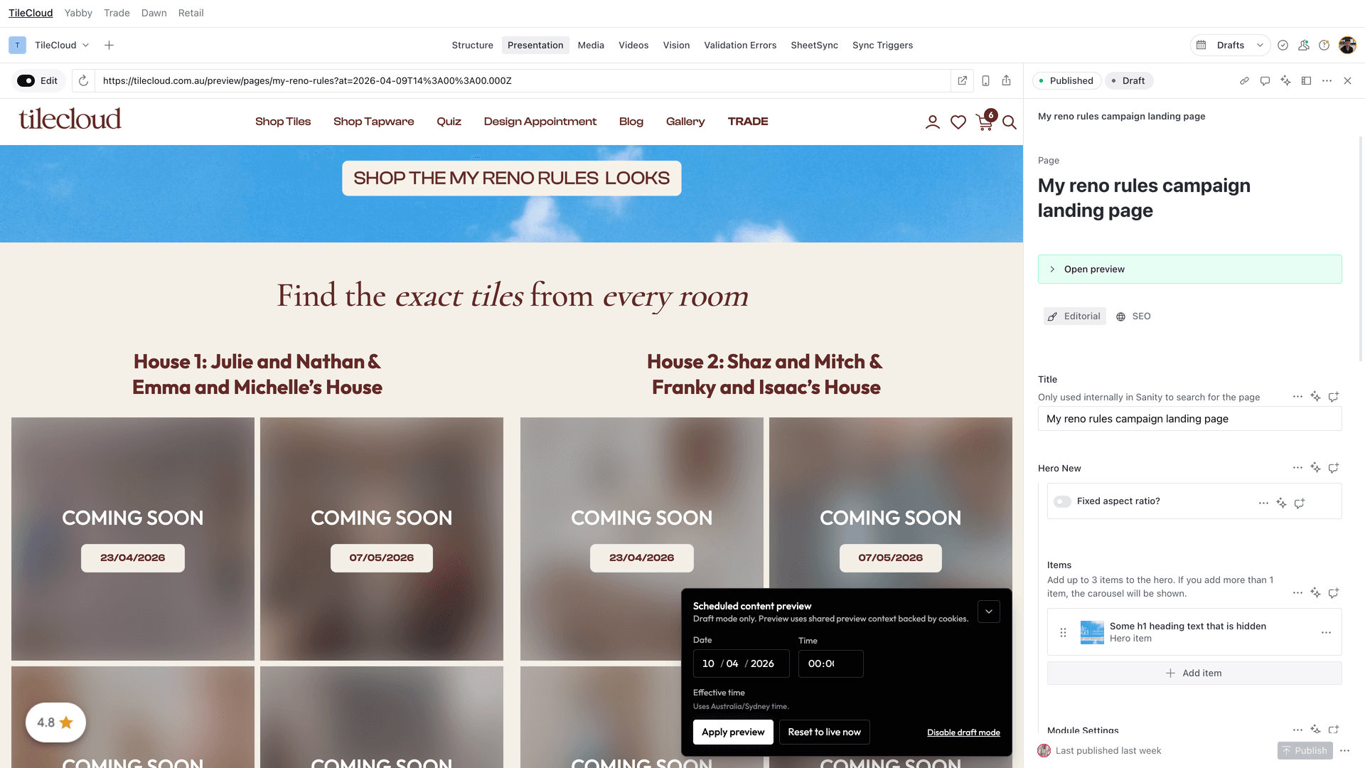
Task: Click Apply preview button
Action: pyautogui.click(x=733, y=732)
